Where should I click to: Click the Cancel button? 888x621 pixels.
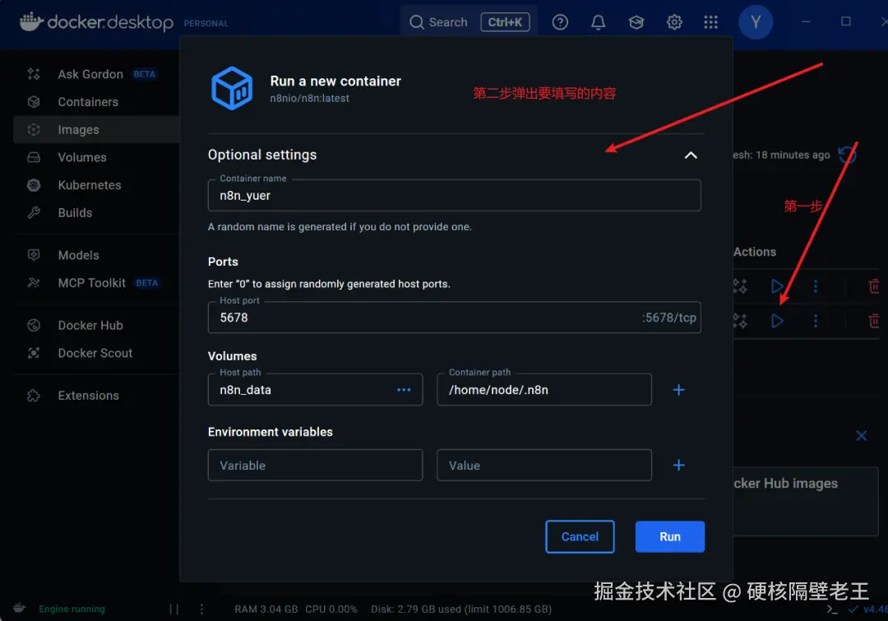[x=580, y=536]
